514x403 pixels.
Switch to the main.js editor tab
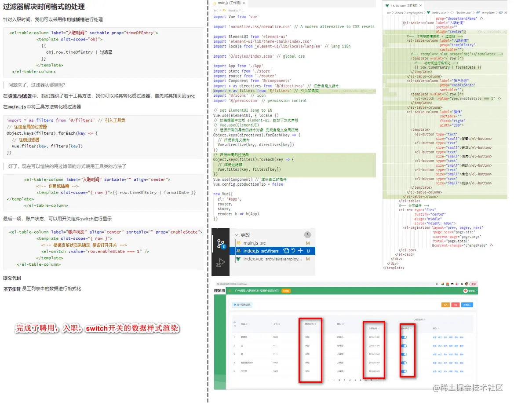point(229,3)
